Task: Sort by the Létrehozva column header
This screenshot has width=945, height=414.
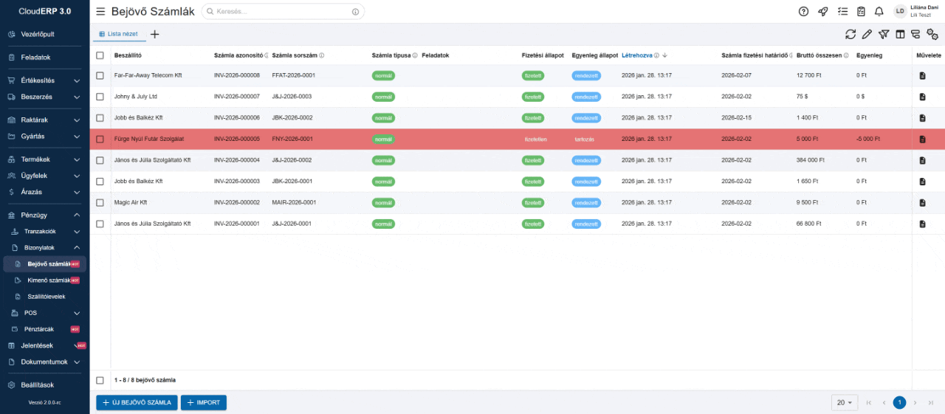Action: click(x=636, y=55)
